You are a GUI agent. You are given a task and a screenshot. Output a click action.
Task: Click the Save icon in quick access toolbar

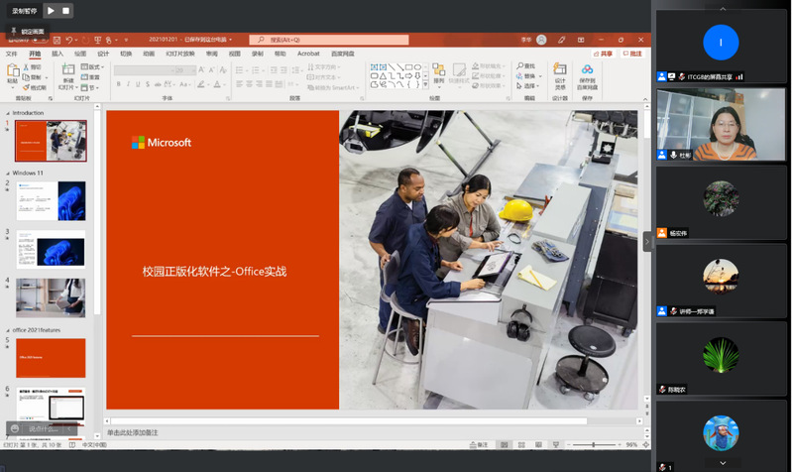coord(55,40)
